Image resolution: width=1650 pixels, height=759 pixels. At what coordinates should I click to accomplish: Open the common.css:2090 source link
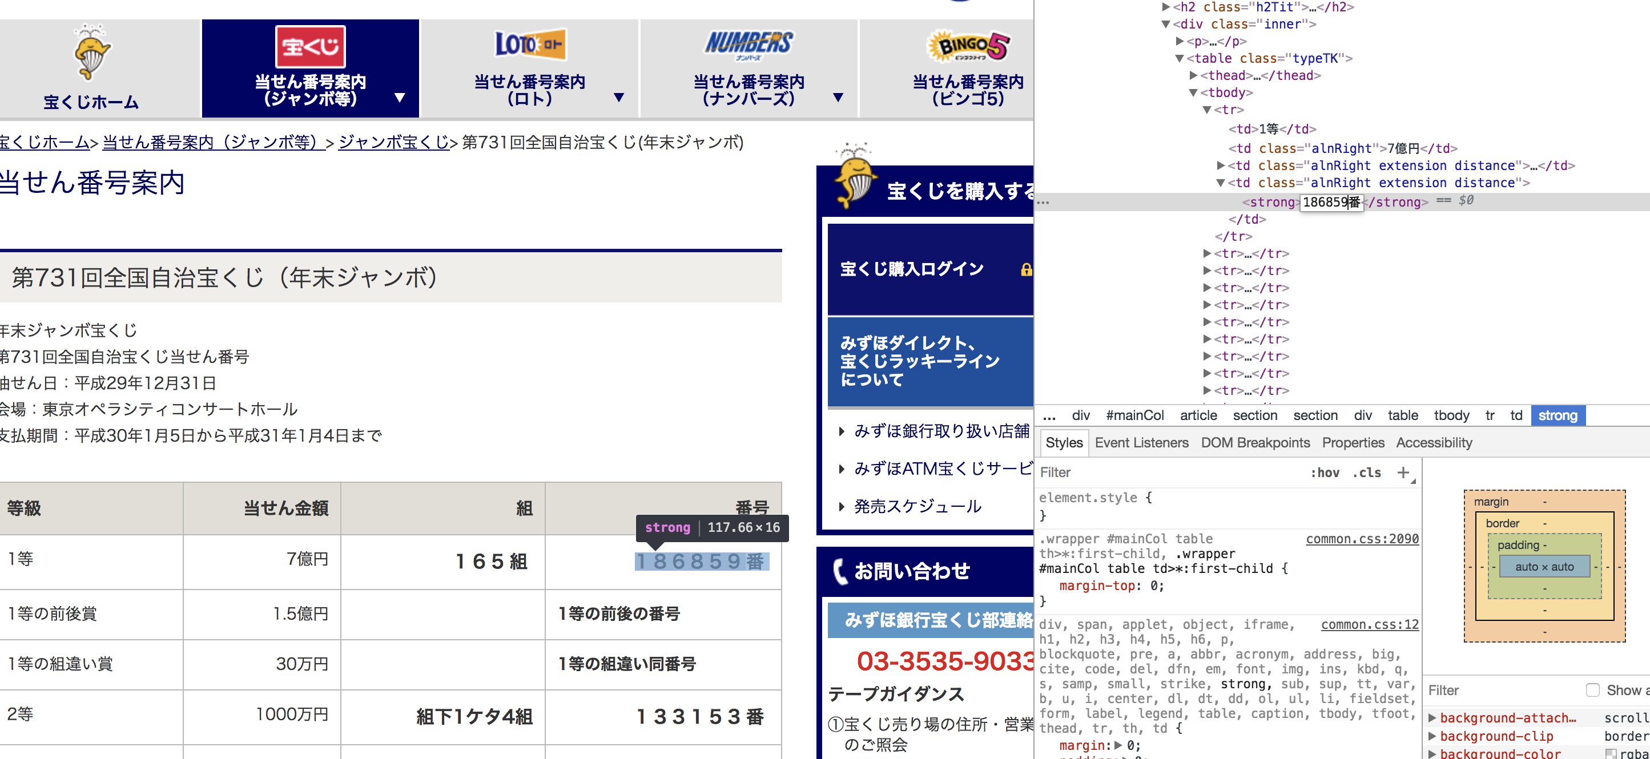[x=1362, y=539]
